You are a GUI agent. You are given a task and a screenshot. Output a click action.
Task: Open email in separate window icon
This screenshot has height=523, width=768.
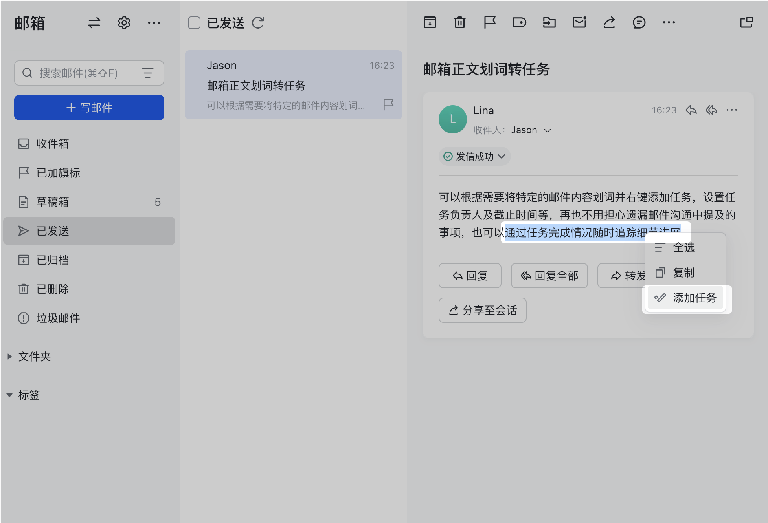(746, 23)
